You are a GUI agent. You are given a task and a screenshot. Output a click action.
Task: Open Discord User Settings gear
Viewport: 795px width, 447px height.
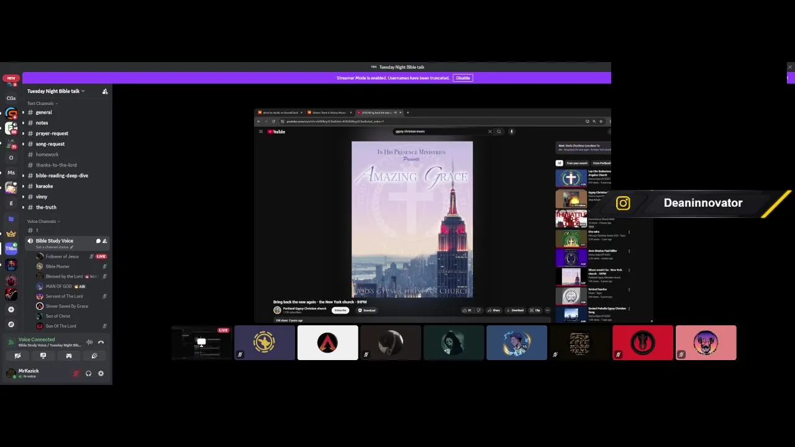tap(101, 373)
